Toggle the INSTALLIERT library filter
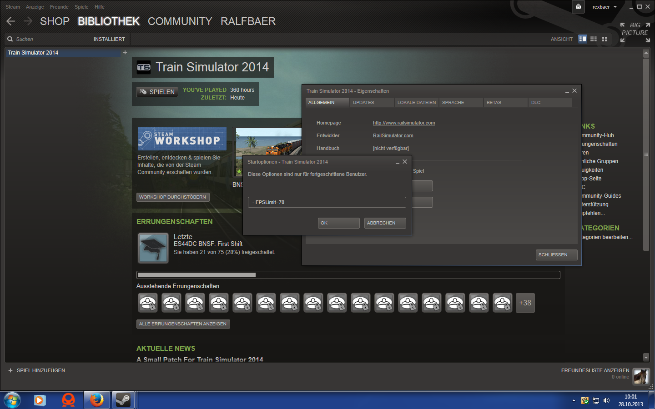The height and width of the screenshot is (409, 655). [109, 39]
